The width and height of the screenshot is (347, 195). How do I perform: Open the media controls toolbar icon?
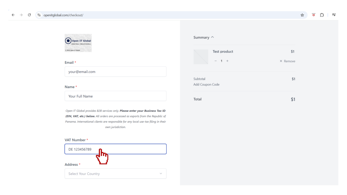(334, 15)
